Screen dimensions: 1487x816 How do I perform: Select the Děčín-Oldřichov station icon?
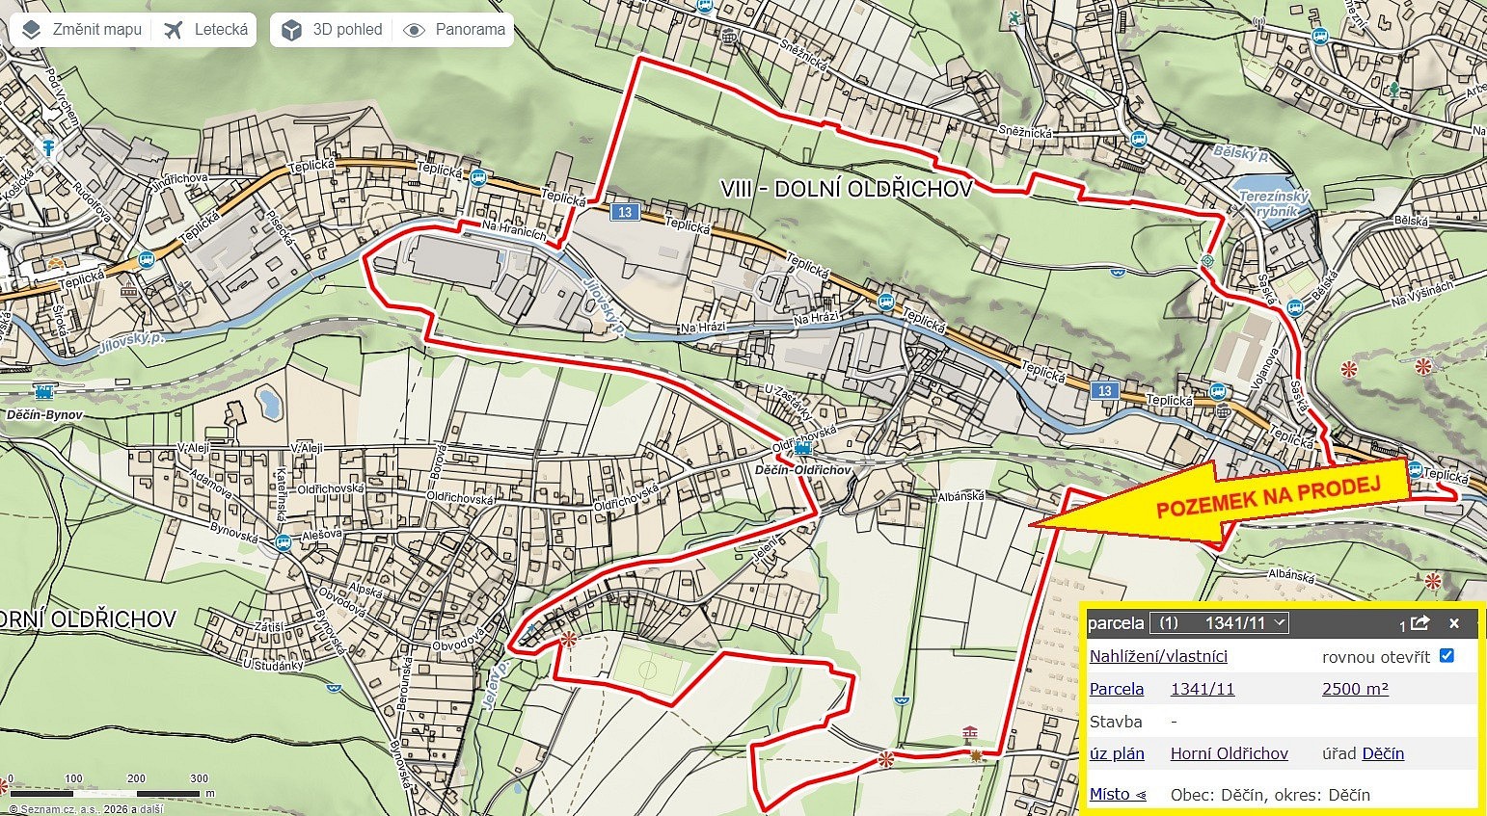[801, 449]
